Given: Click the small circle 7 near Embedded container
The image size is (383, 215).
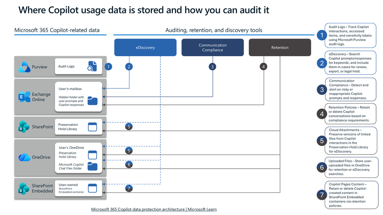Looking at the screenshot, I should pyautogui.click(x=129, y=189).
